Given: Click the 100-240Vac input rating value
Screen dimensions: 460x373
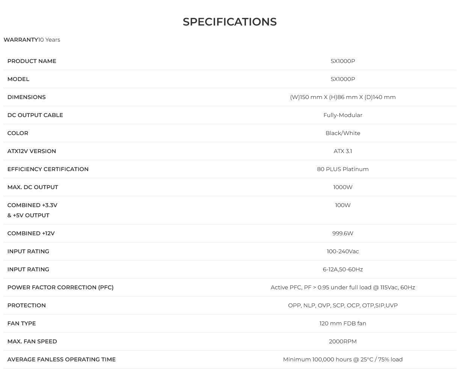Looking at the screenshot, I should pyautogui.click(x=342, y=251).
